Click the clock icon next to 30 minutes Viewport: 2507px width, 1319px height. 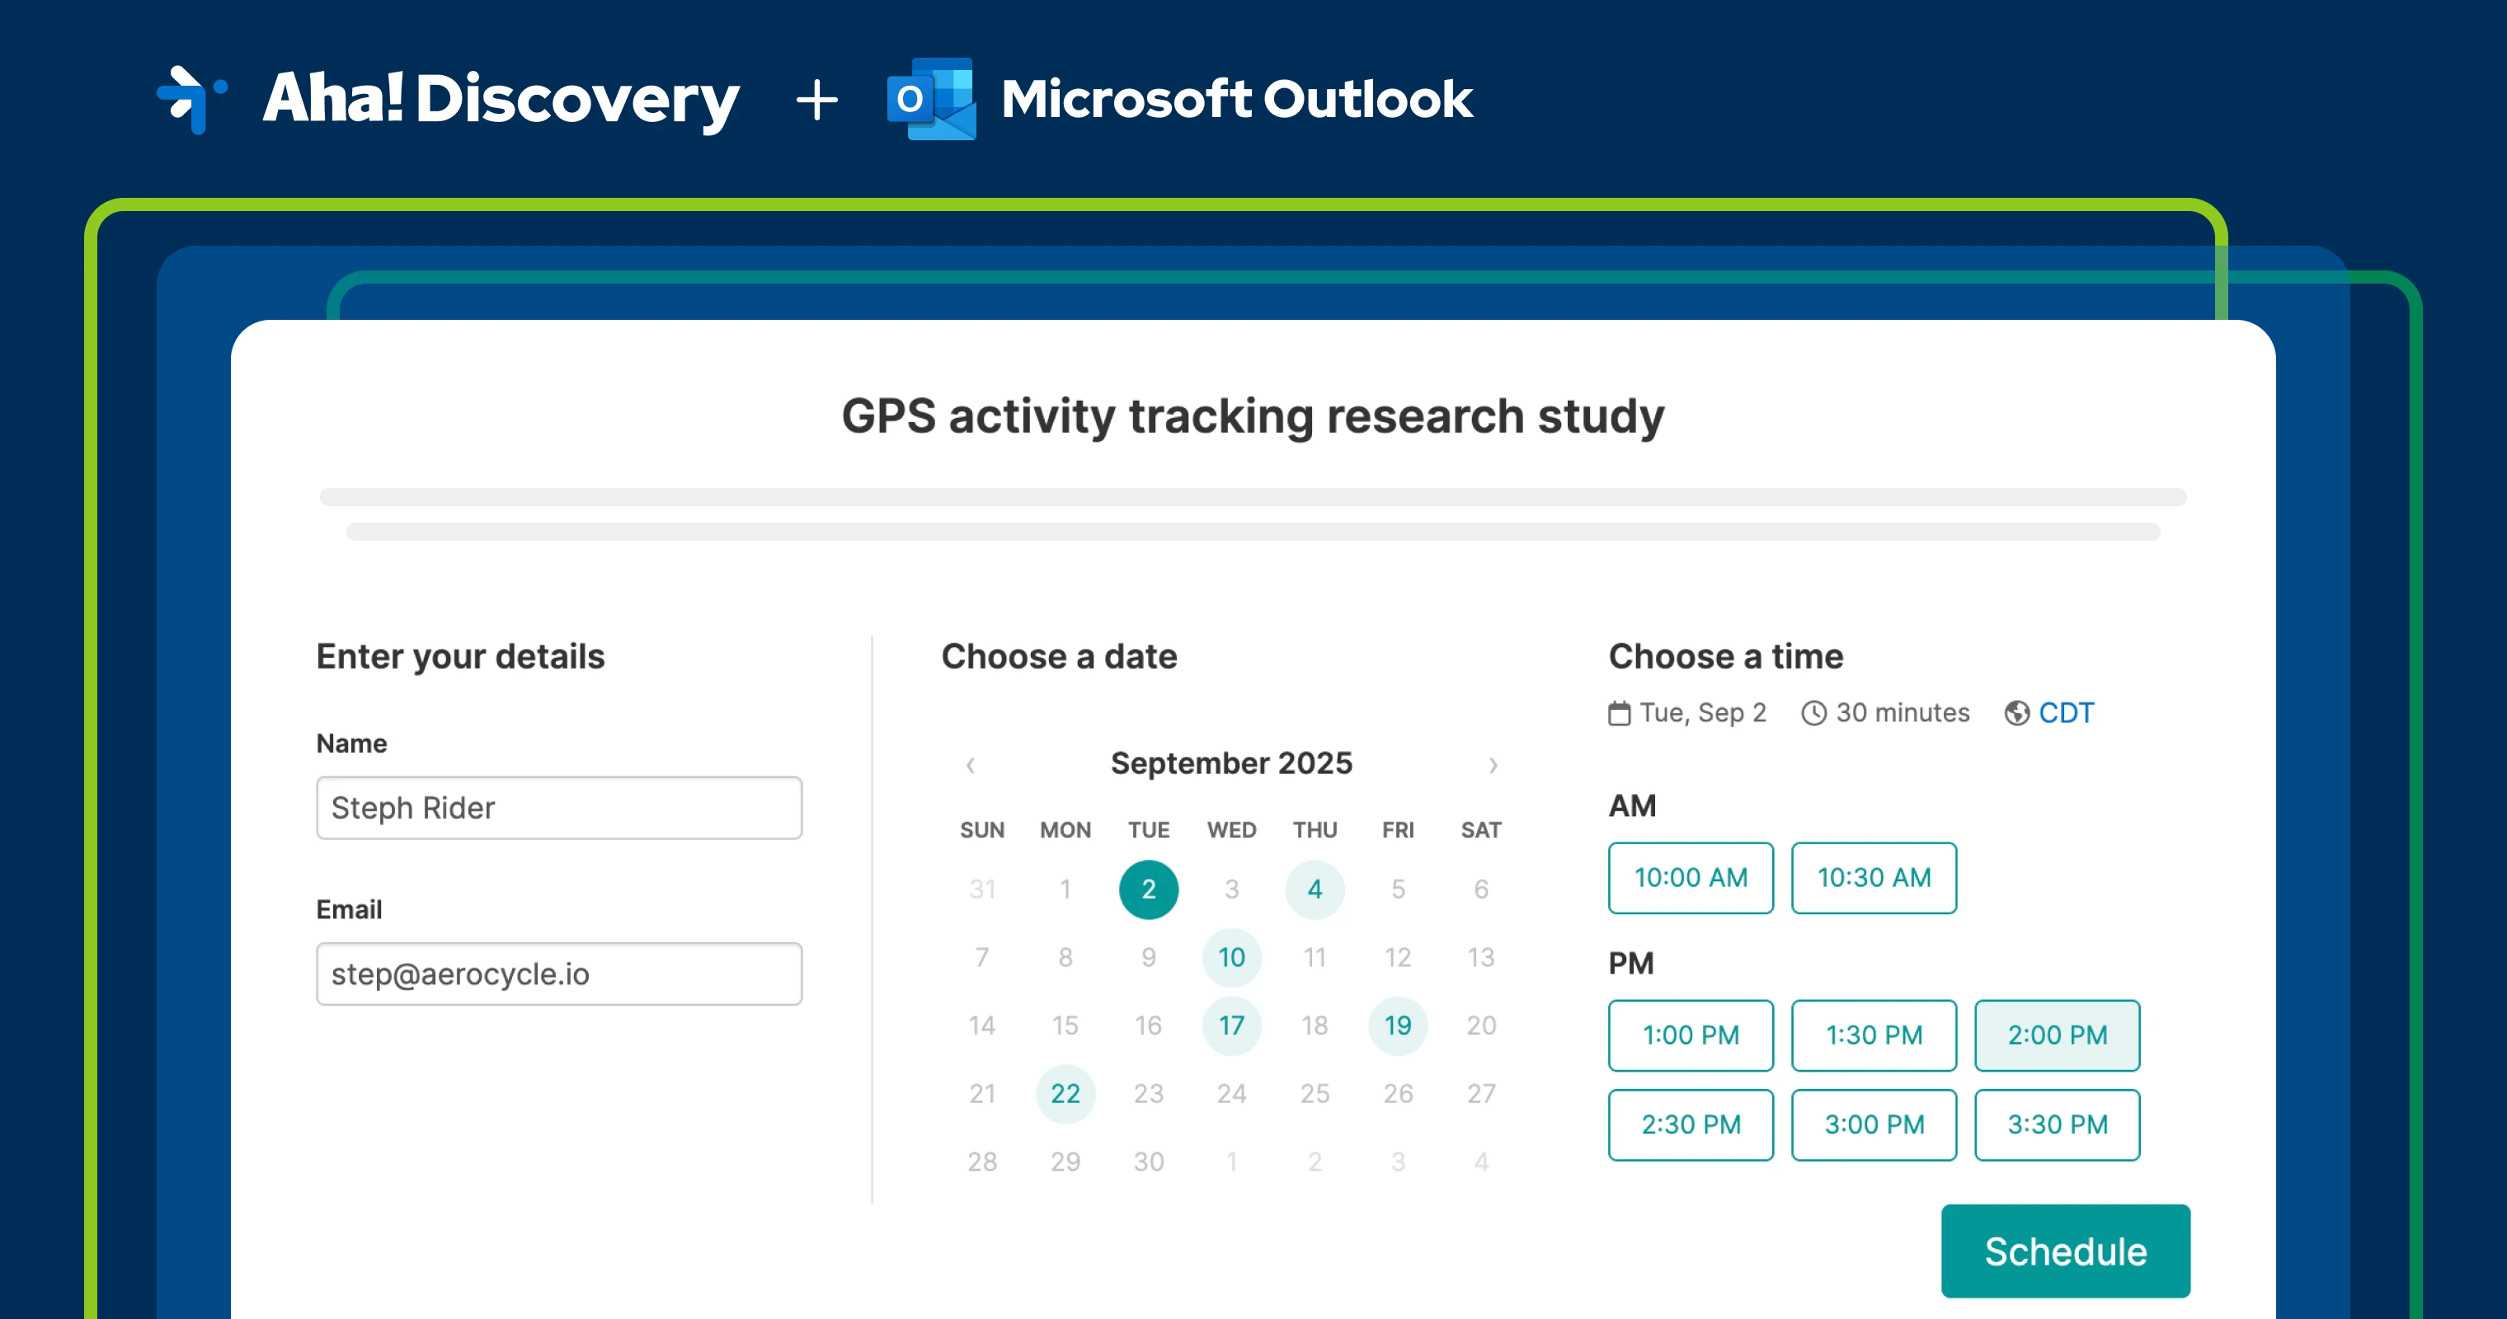tap(1813, 713)
